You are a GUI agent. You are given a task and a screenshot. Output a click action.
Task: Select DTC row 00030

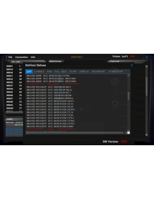tap(14, 73)
